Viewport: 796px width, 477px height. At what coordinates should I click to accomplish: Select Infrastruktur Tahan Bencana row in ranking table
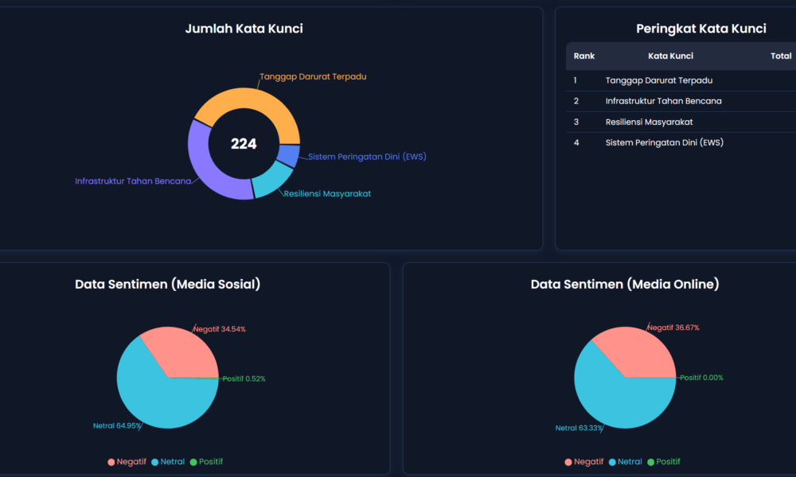663,101
